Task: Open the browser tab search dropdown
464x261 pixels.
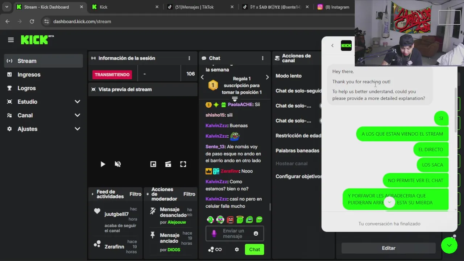Action: coord(7,7)
